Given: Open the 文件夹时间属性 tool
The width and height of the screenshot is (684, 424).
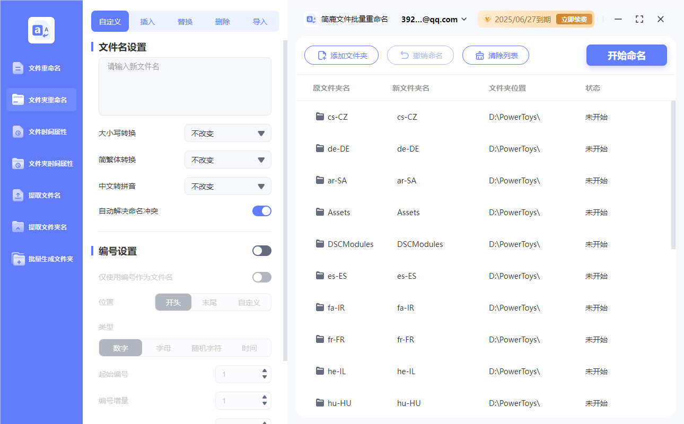Looking at the screenshot, I should tap(41, 163).
